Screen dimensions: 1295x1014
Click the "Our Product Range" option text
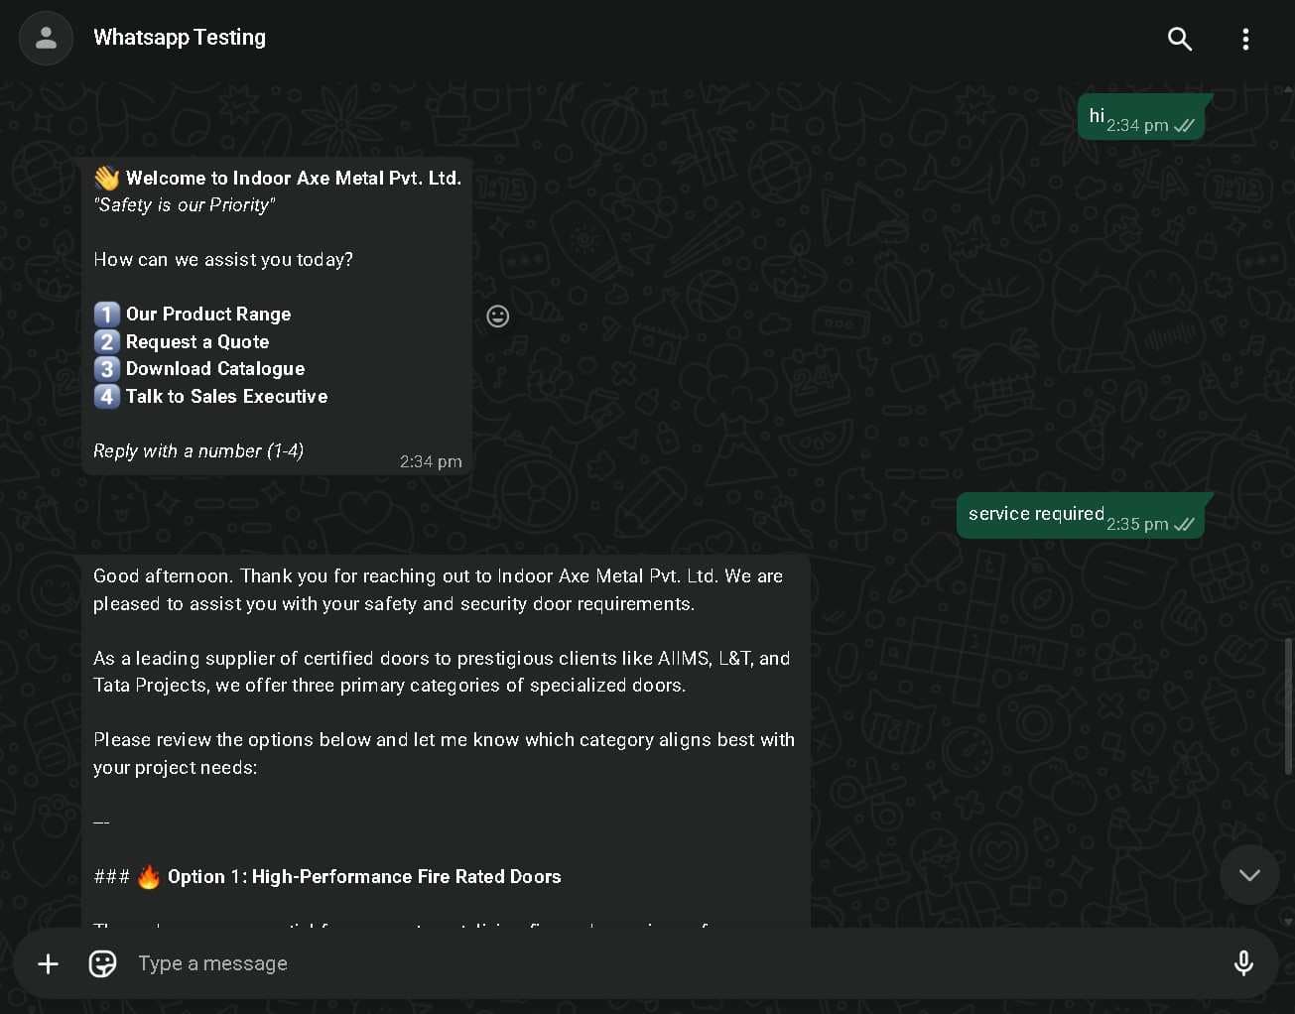tap(208, 315)
